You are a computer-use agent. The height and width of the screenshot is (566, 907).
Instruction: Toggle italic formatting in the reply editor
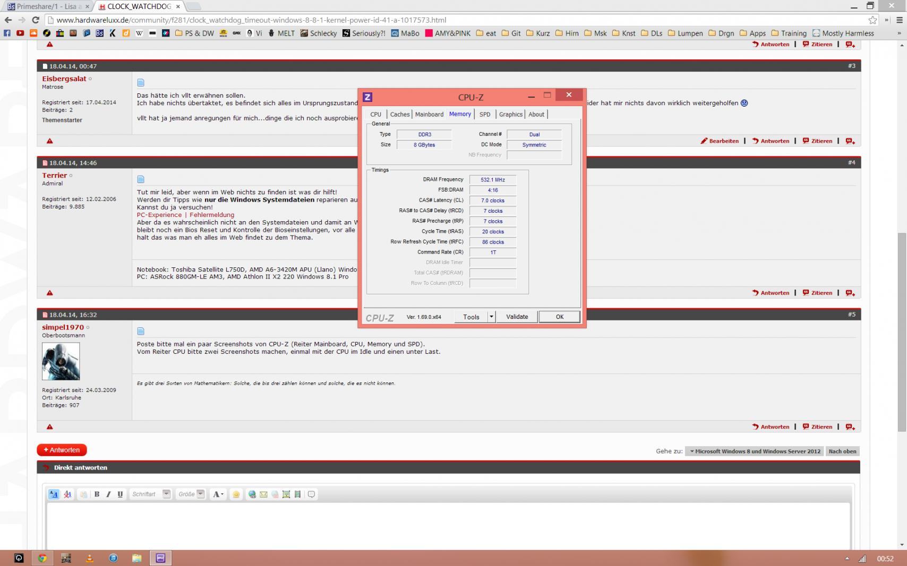coord(108,494)
